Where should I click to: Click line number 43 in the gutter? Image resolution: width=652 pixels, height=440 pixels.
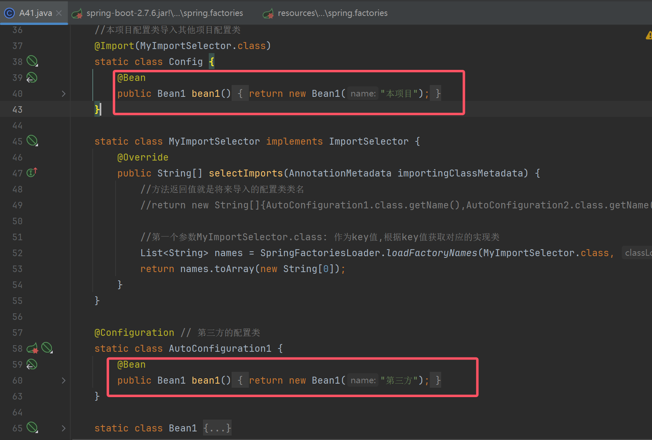click(x=18, y=109)
